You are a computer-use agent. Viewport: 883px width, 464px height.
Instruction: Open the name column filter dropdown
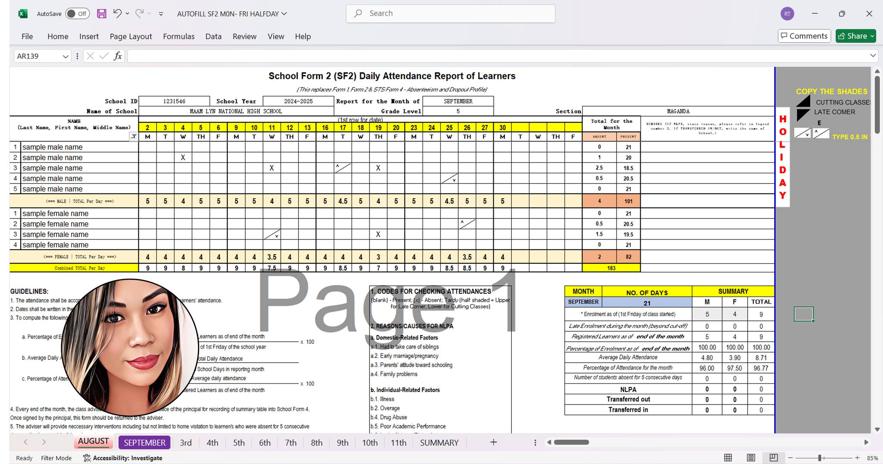tap(134, 137)
